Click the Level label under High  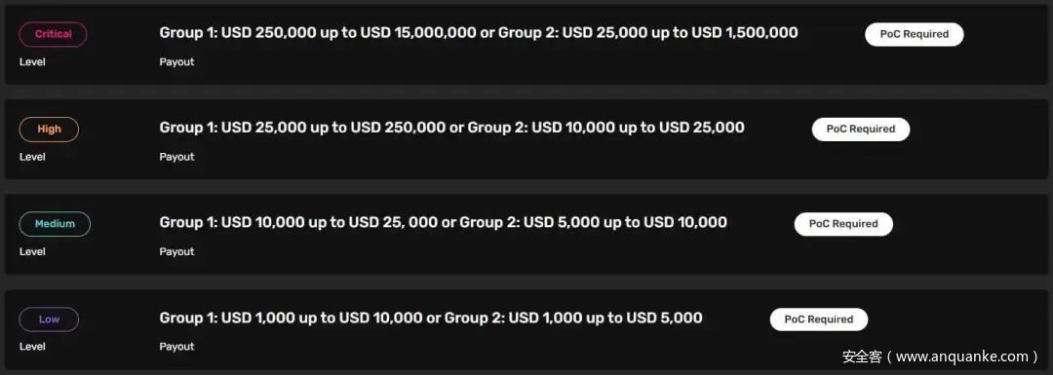[x=32, y=157]
